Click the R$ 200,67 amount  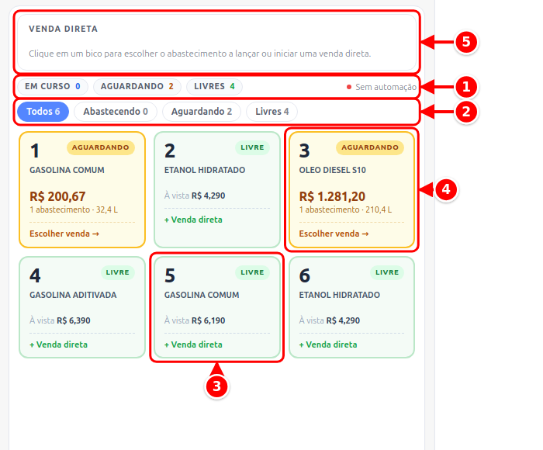click(57, 196)
